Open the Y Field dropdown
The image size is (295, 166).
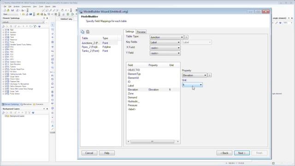pos(165,53)
